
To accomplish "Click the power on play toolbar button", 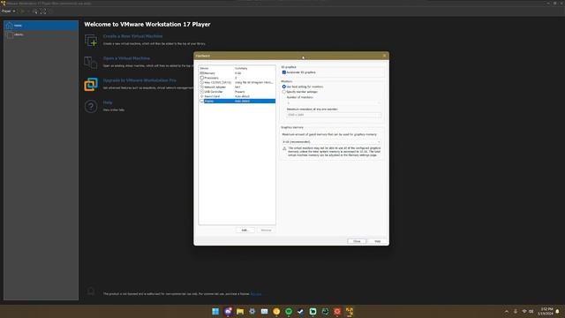I will pos(22,11).
